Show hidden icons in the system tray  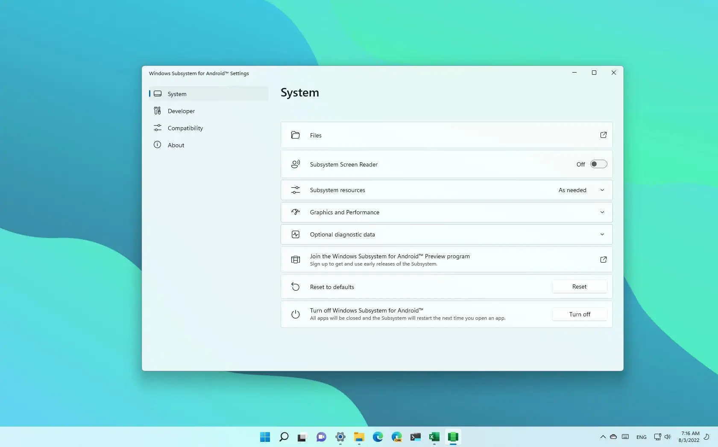pyautogui.click(x=603, y=437)
